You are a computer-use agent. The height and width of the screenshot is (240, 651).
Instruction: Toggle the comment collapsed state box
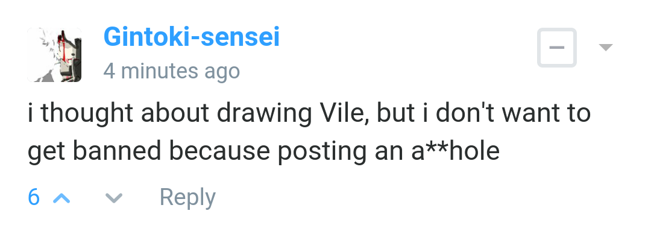click(x=557, y=47)
